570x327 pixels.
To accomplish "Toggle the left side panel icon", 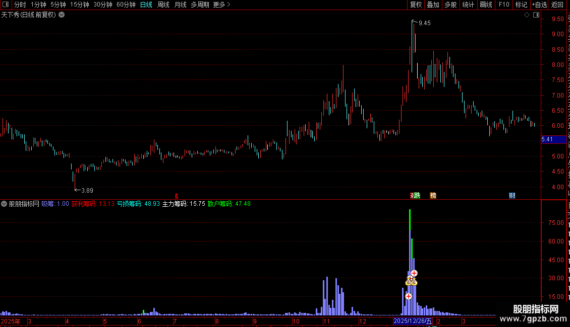I will tap(6, 5).
